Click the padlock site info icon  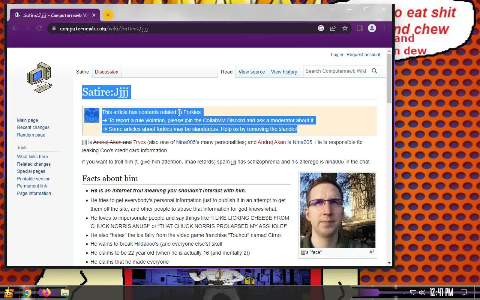pyautogui.click(x=54, y=28)
